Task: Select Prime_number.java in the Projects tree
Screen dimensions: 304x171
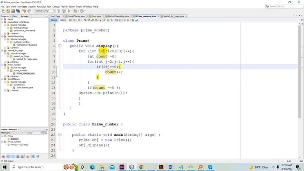Action: 25,74
